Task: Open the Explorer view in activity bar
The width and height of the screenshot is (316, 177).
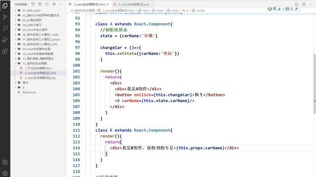Action: point(5,5)
